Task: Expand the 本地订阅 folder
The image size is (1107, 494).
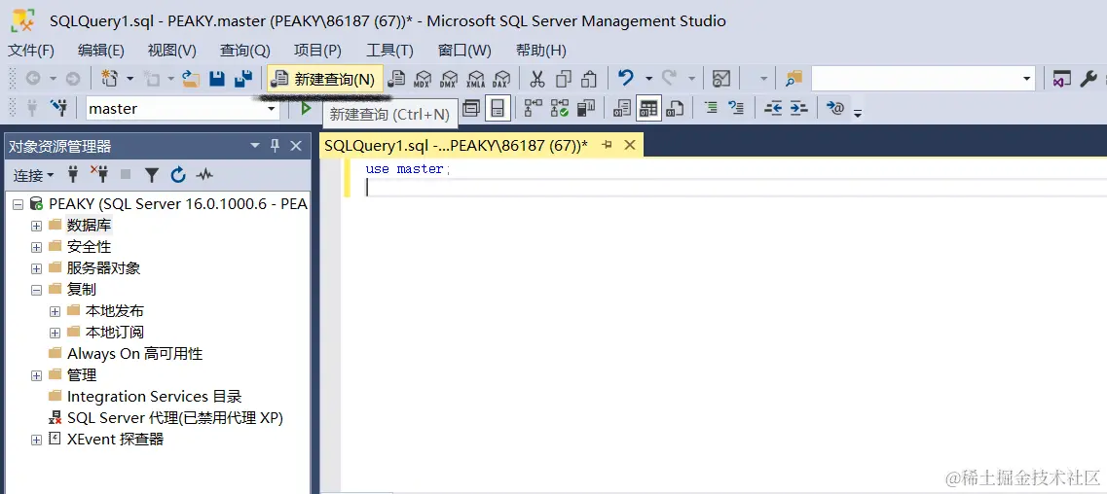Action: [55, 333]
